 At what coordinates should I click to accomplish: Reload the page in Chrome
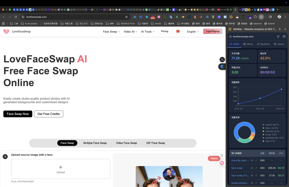click(16, 17)
